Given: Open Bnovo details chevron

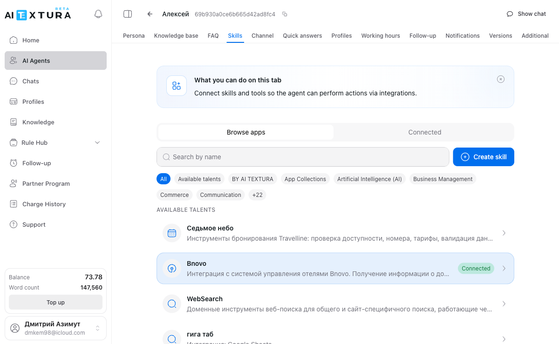Looking at the screenshot, I should (504, 268).
